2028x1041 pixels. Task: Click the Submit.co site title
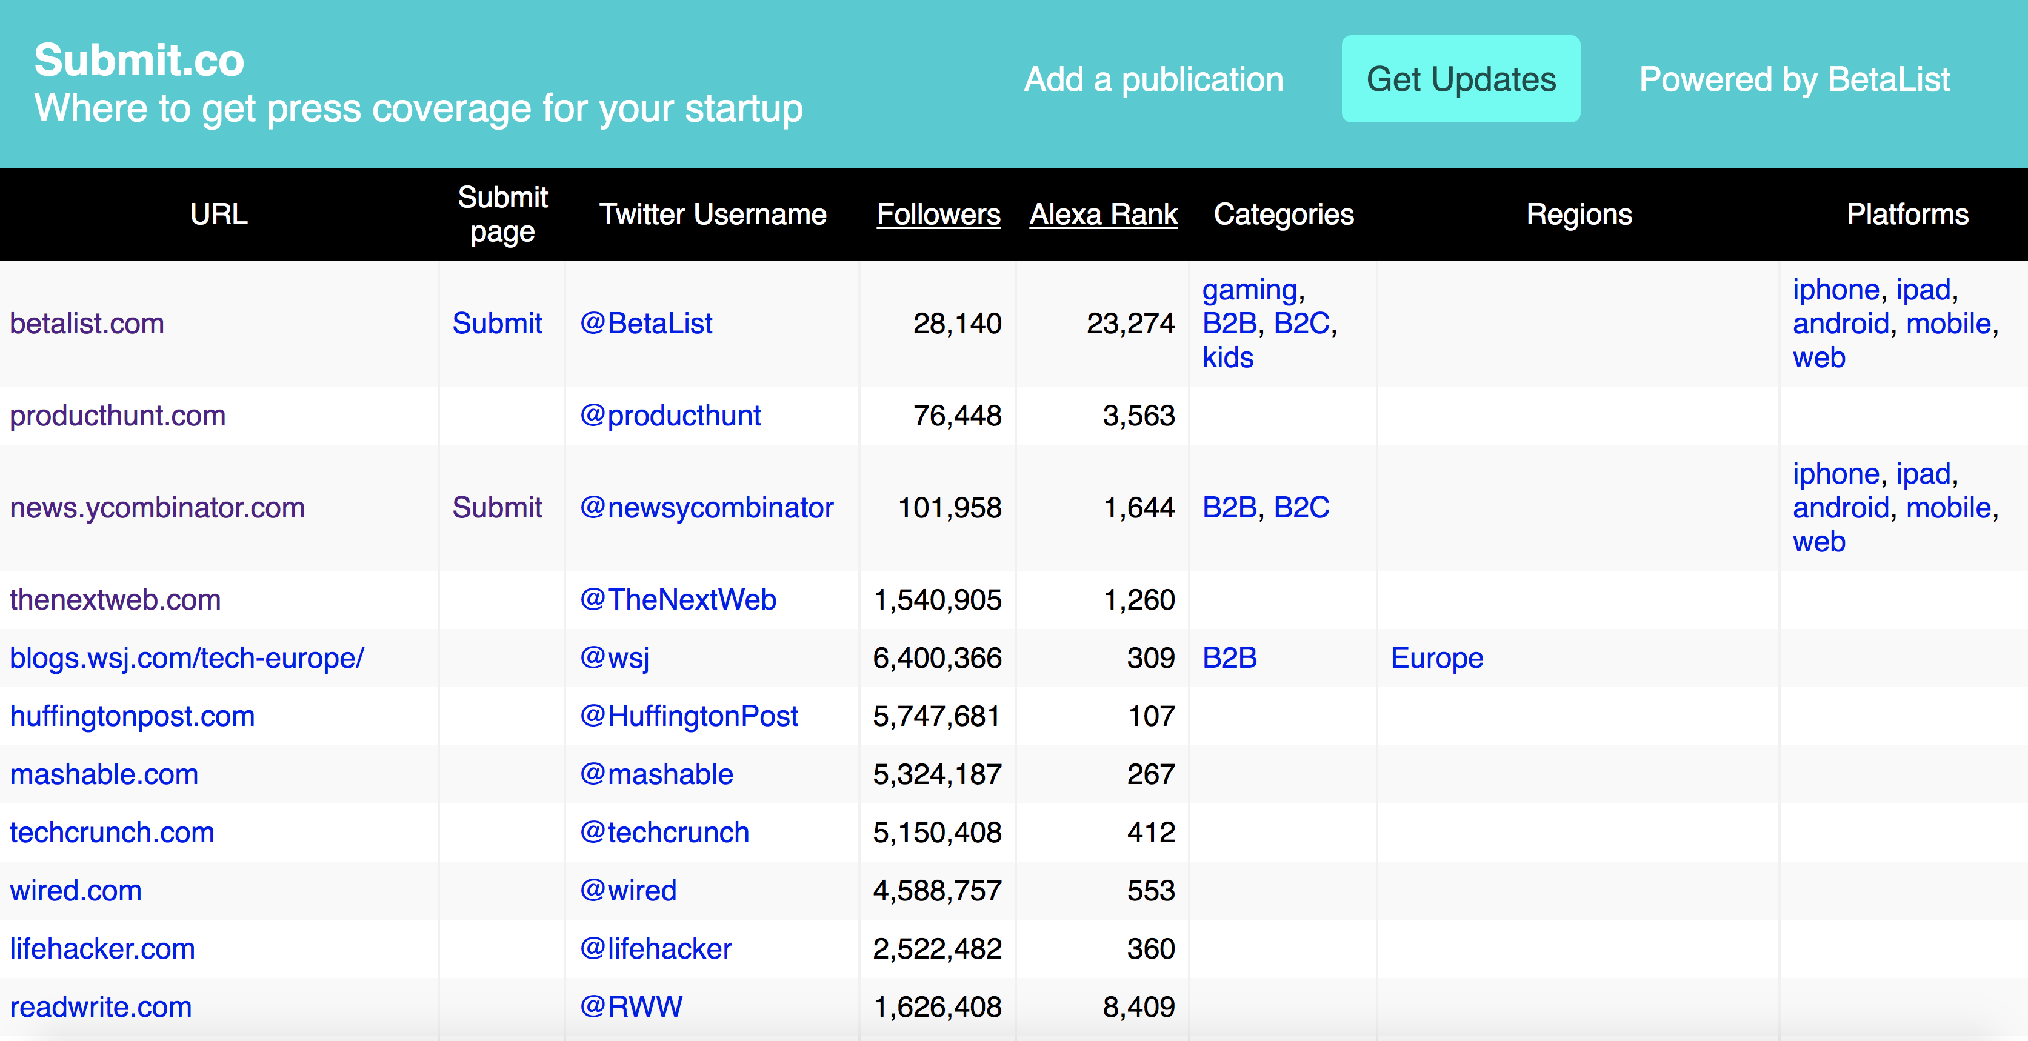[139, 60]
